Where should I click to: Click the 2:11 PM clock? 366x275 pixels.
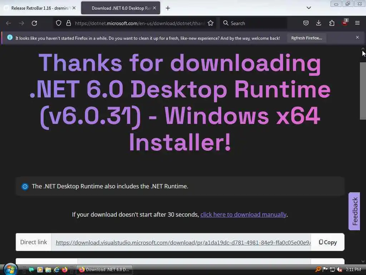pyautogui.click(x=353, y=269)
